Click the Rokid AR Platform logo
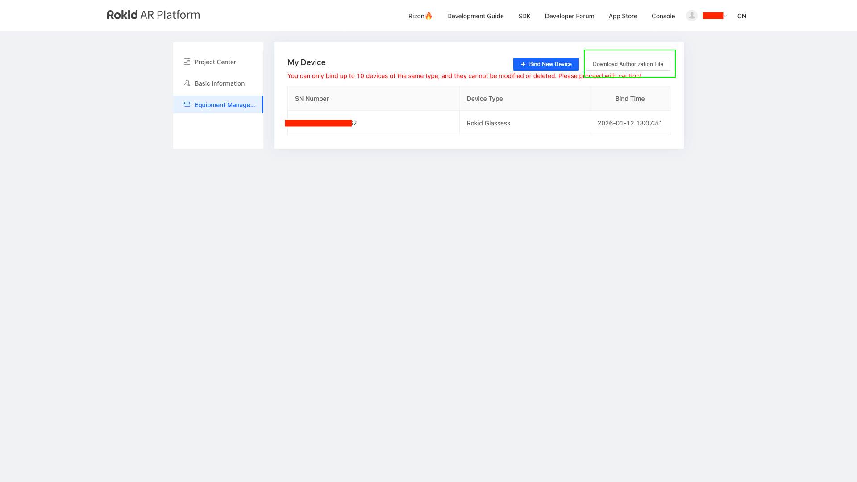This screenshot has height=482, width=857. 153,15
